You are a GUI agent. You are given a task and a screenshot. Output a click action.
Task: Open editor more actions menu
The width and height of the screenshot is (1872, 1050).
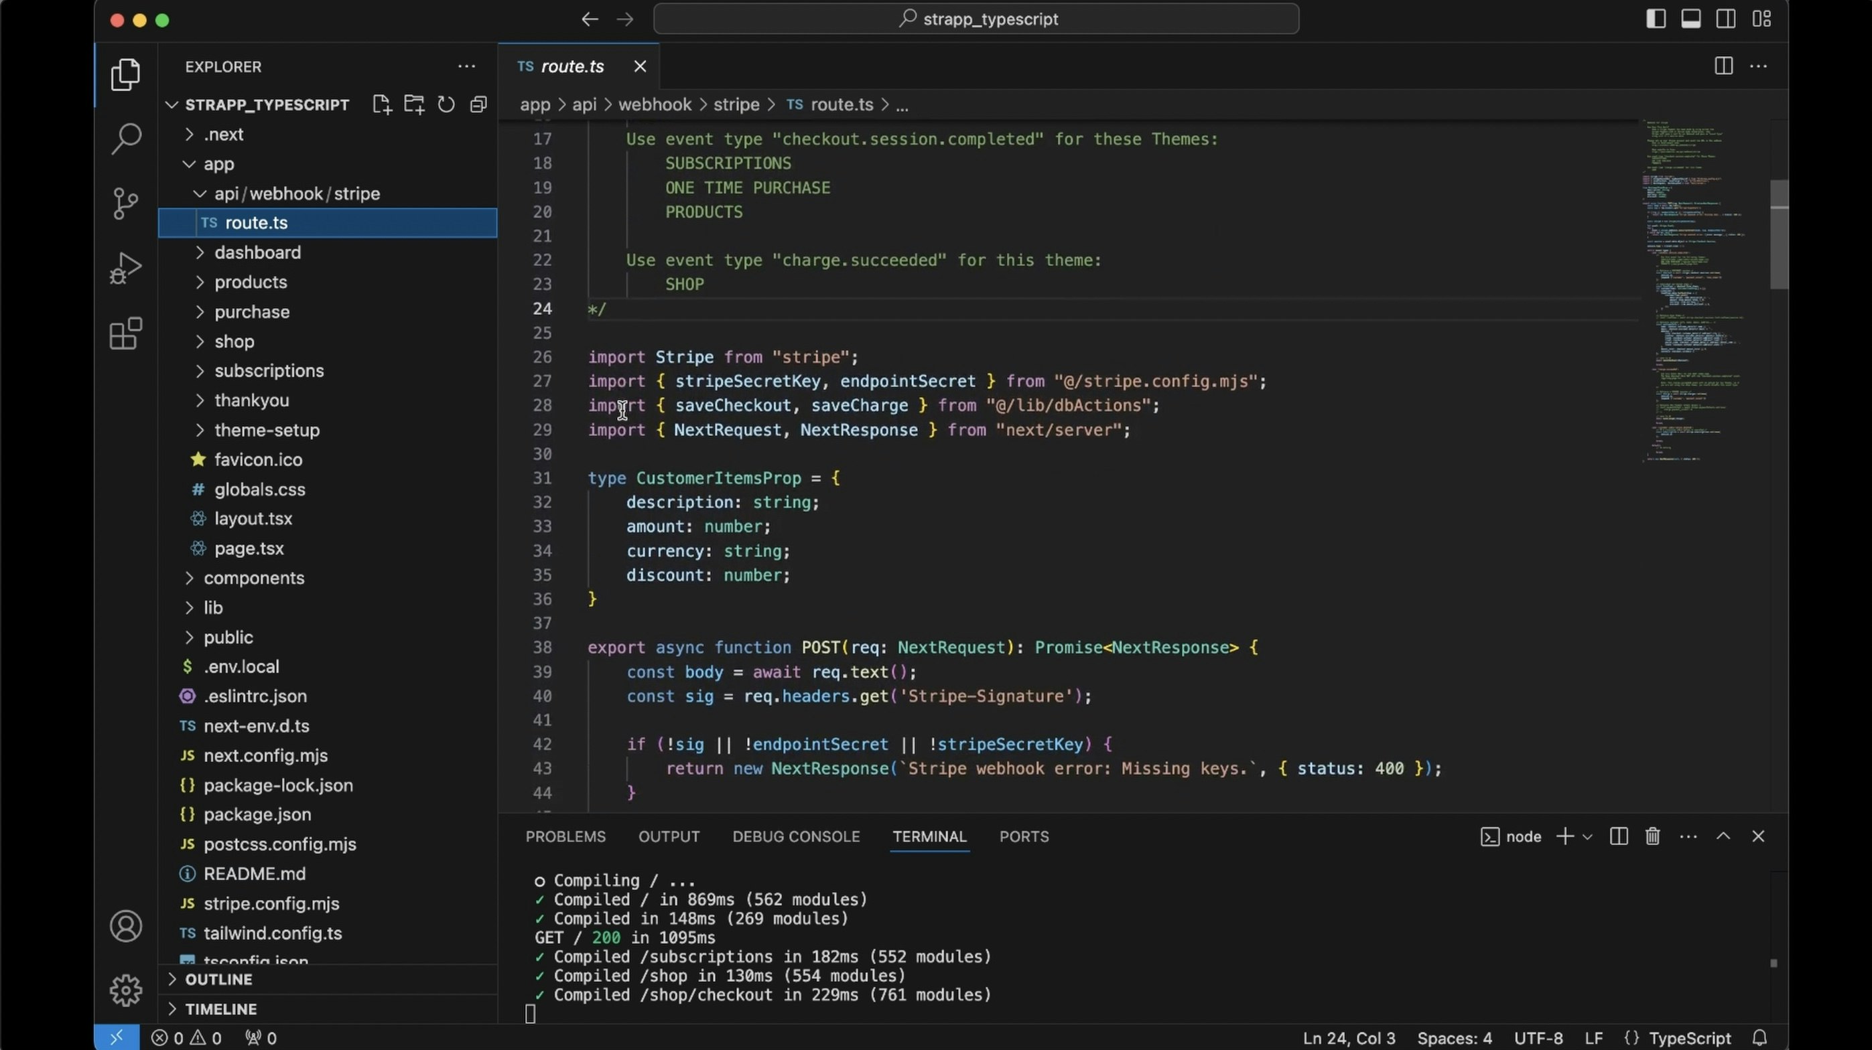[1759, 66]
